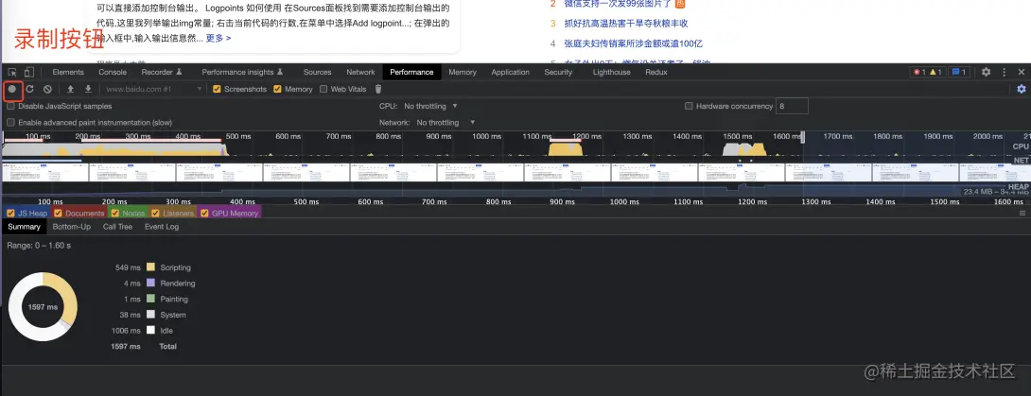Screen dimensions: 1031x396
Task: Click the 更多 link in the article
Action: (218, 38)
